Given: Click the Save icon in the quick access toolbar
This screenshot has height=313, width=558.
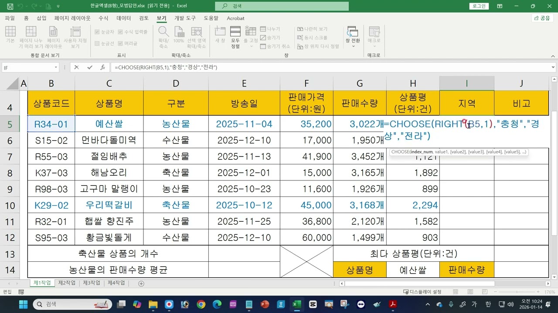Looking at the screenshot, I should (10, 6).
